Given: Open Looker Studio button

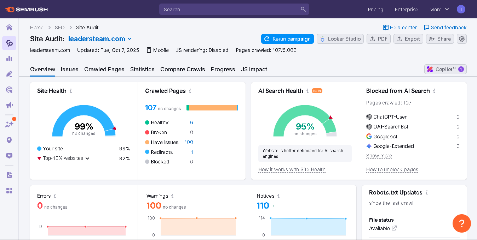Looking at the screenshot, I should [340, 39].
